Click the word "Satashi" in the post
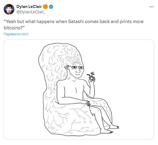The width and height of the screenshot is (158, 145). click(x=76, y=21)
